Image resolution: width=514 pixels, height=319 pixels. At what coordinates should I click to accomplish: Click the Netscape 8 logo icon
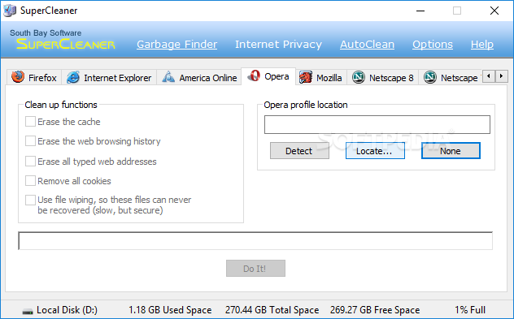359,77
